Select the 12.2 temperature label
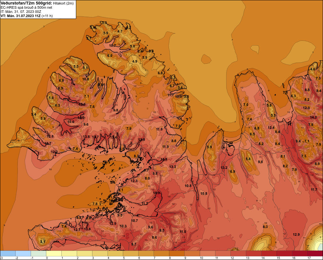Viewport: 323px width, 260px height. 54,152
